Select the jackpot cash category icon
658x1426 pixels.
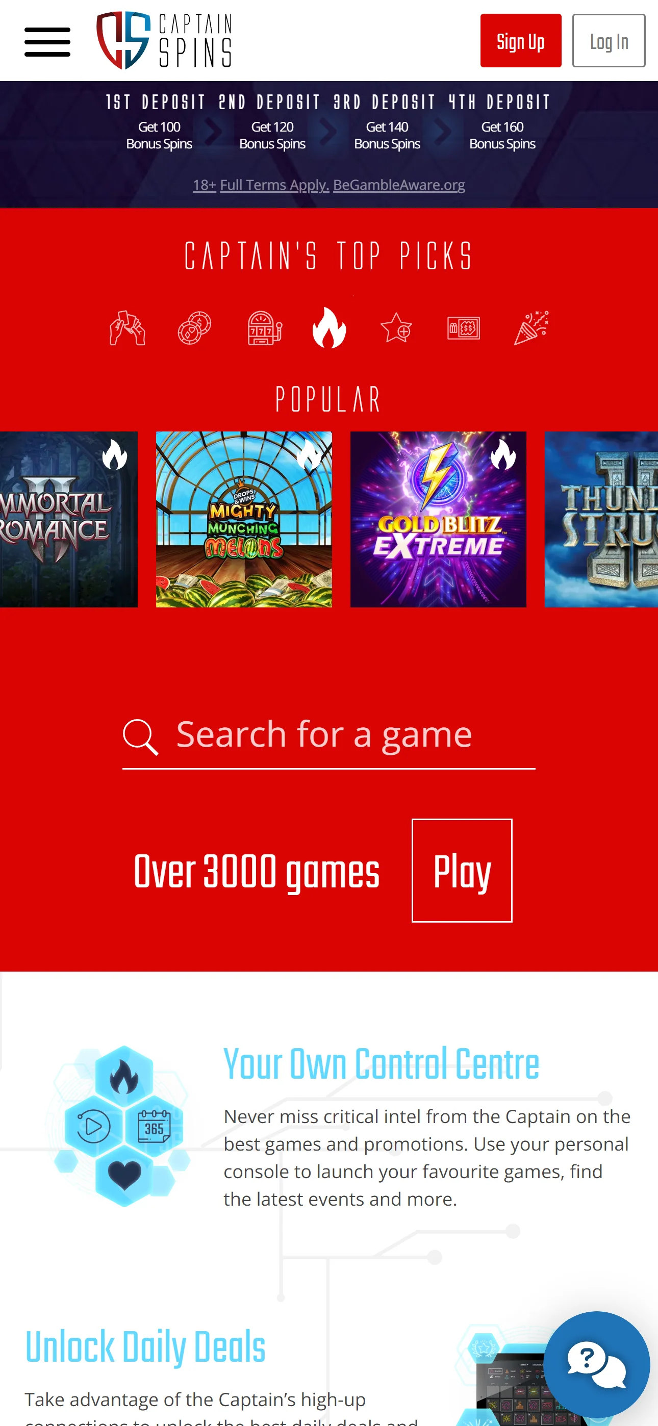point(464,328)
